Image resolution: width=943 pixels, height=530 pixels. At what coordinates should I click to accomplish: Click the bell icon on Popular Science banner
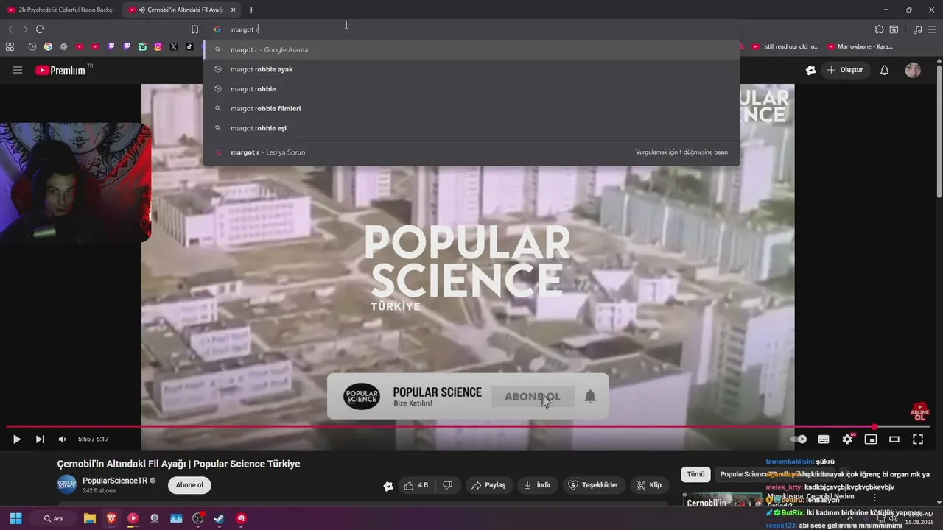[590, 396]
